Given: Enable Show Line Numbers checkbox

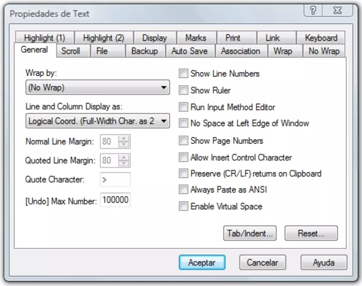Looking at the screenshot, I should 184,74.
